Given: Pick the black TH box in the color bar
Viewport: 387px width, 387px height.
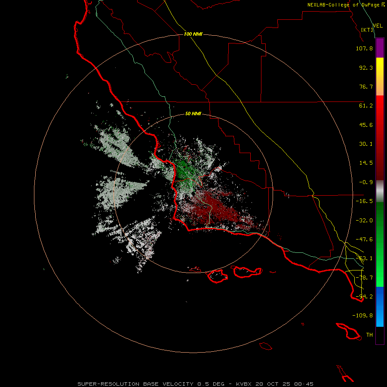Looking at the screenshot, I should coord(380,335).
